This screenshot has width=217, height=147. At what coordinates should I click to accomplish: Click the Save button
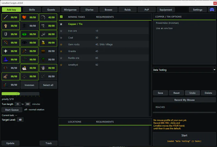click(160, 93)
